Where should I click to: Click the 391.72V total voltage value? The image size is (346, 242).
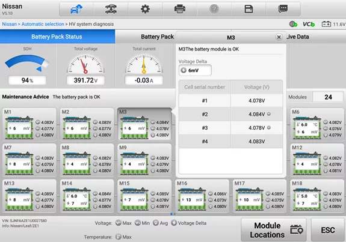(x=85, y=80)
